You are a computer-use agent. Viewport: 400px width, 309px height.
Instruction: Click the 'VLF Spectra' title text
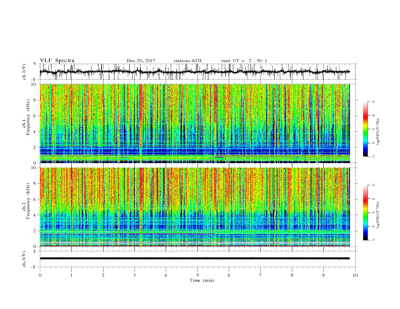coord(57,61)
